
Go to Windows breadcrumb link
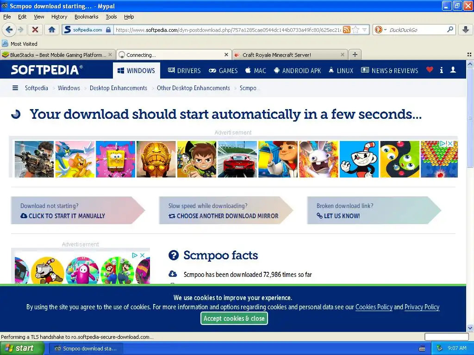(x=69, y=88)
